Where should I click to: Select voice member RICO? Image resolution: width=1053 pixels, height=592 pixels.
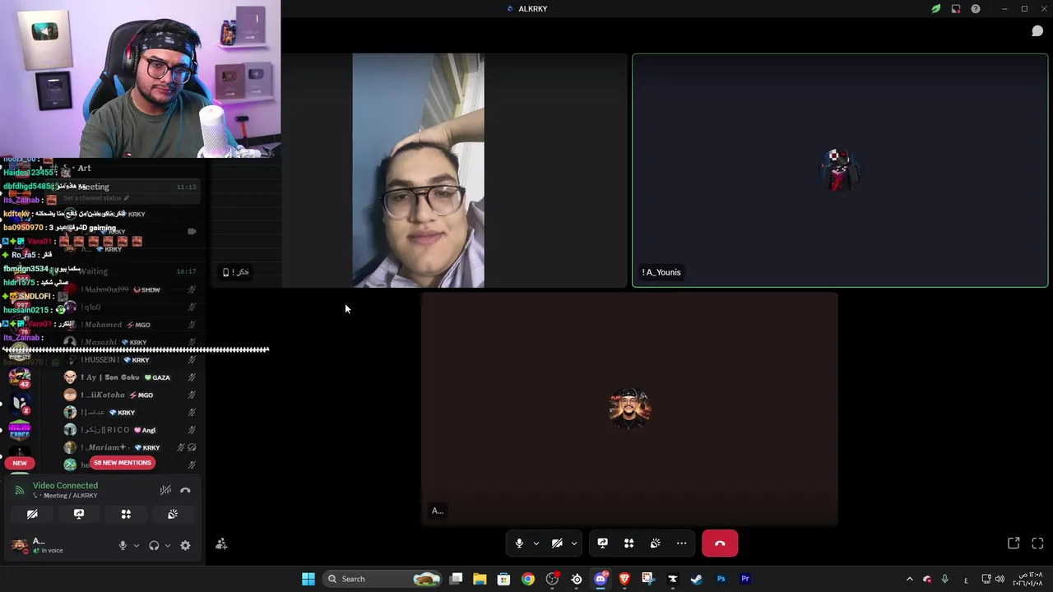click(x=130, y=430)
